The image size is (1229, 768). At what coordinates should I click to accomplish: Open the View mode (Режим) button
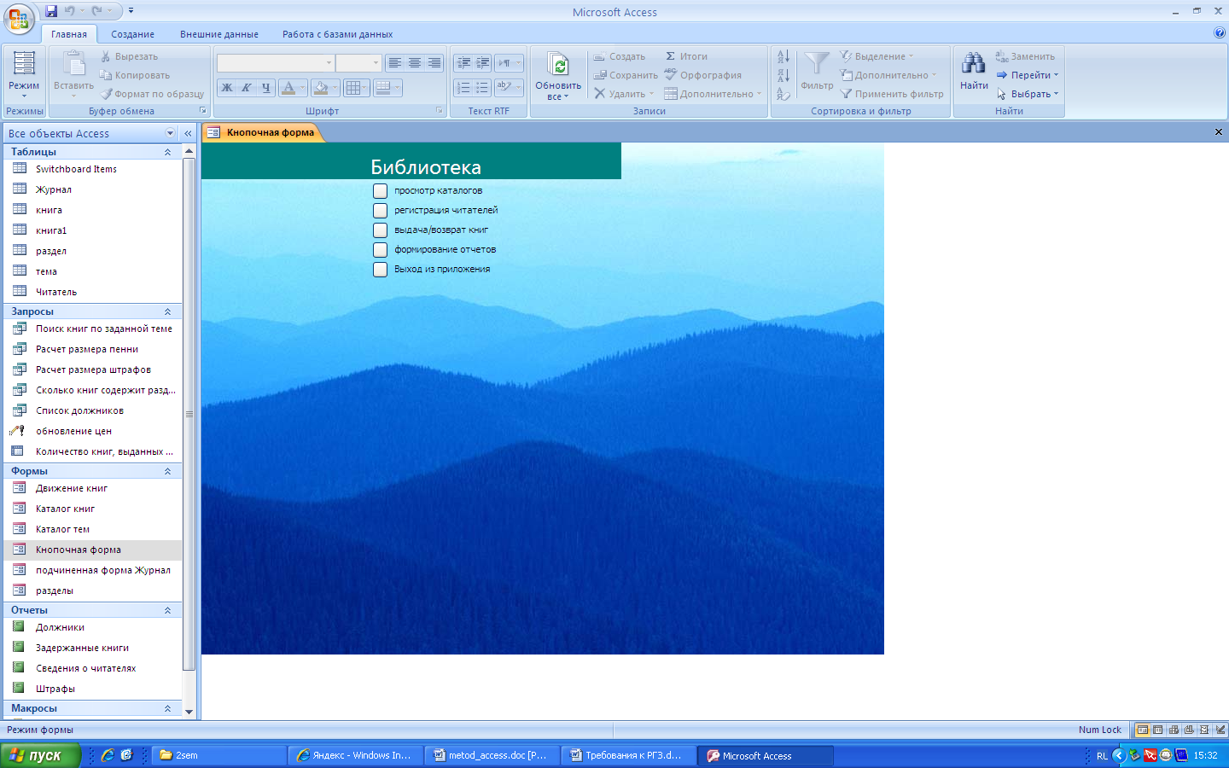pos(24,75)
